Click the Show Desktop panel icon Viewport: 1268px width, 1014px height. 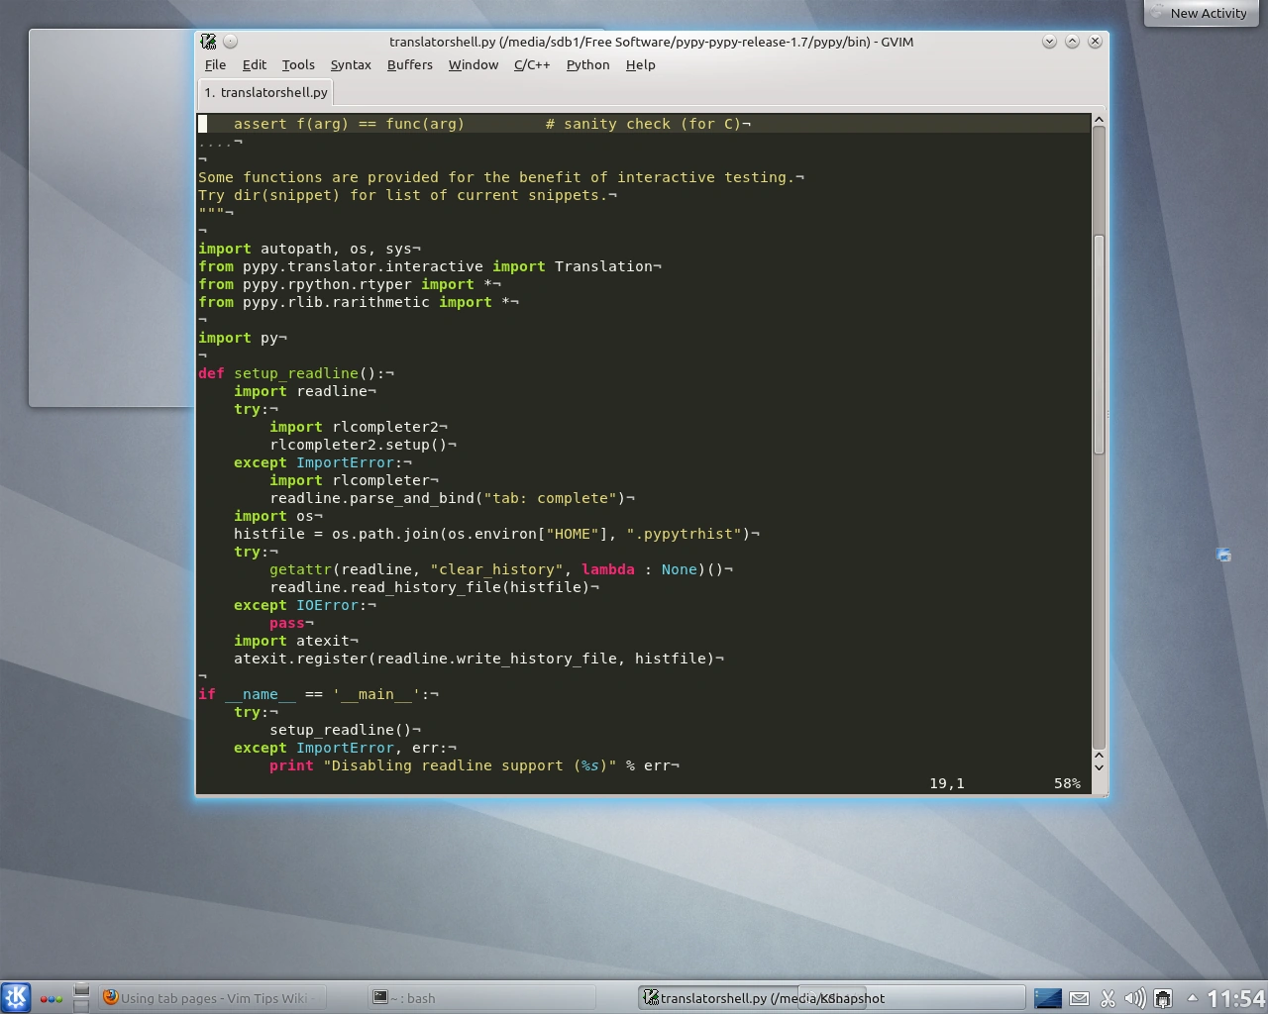[81, 997]
